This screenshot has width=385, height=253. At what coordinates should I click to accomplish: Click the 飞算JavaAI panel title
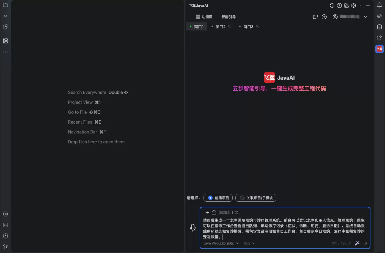click(x=198, y=5)
